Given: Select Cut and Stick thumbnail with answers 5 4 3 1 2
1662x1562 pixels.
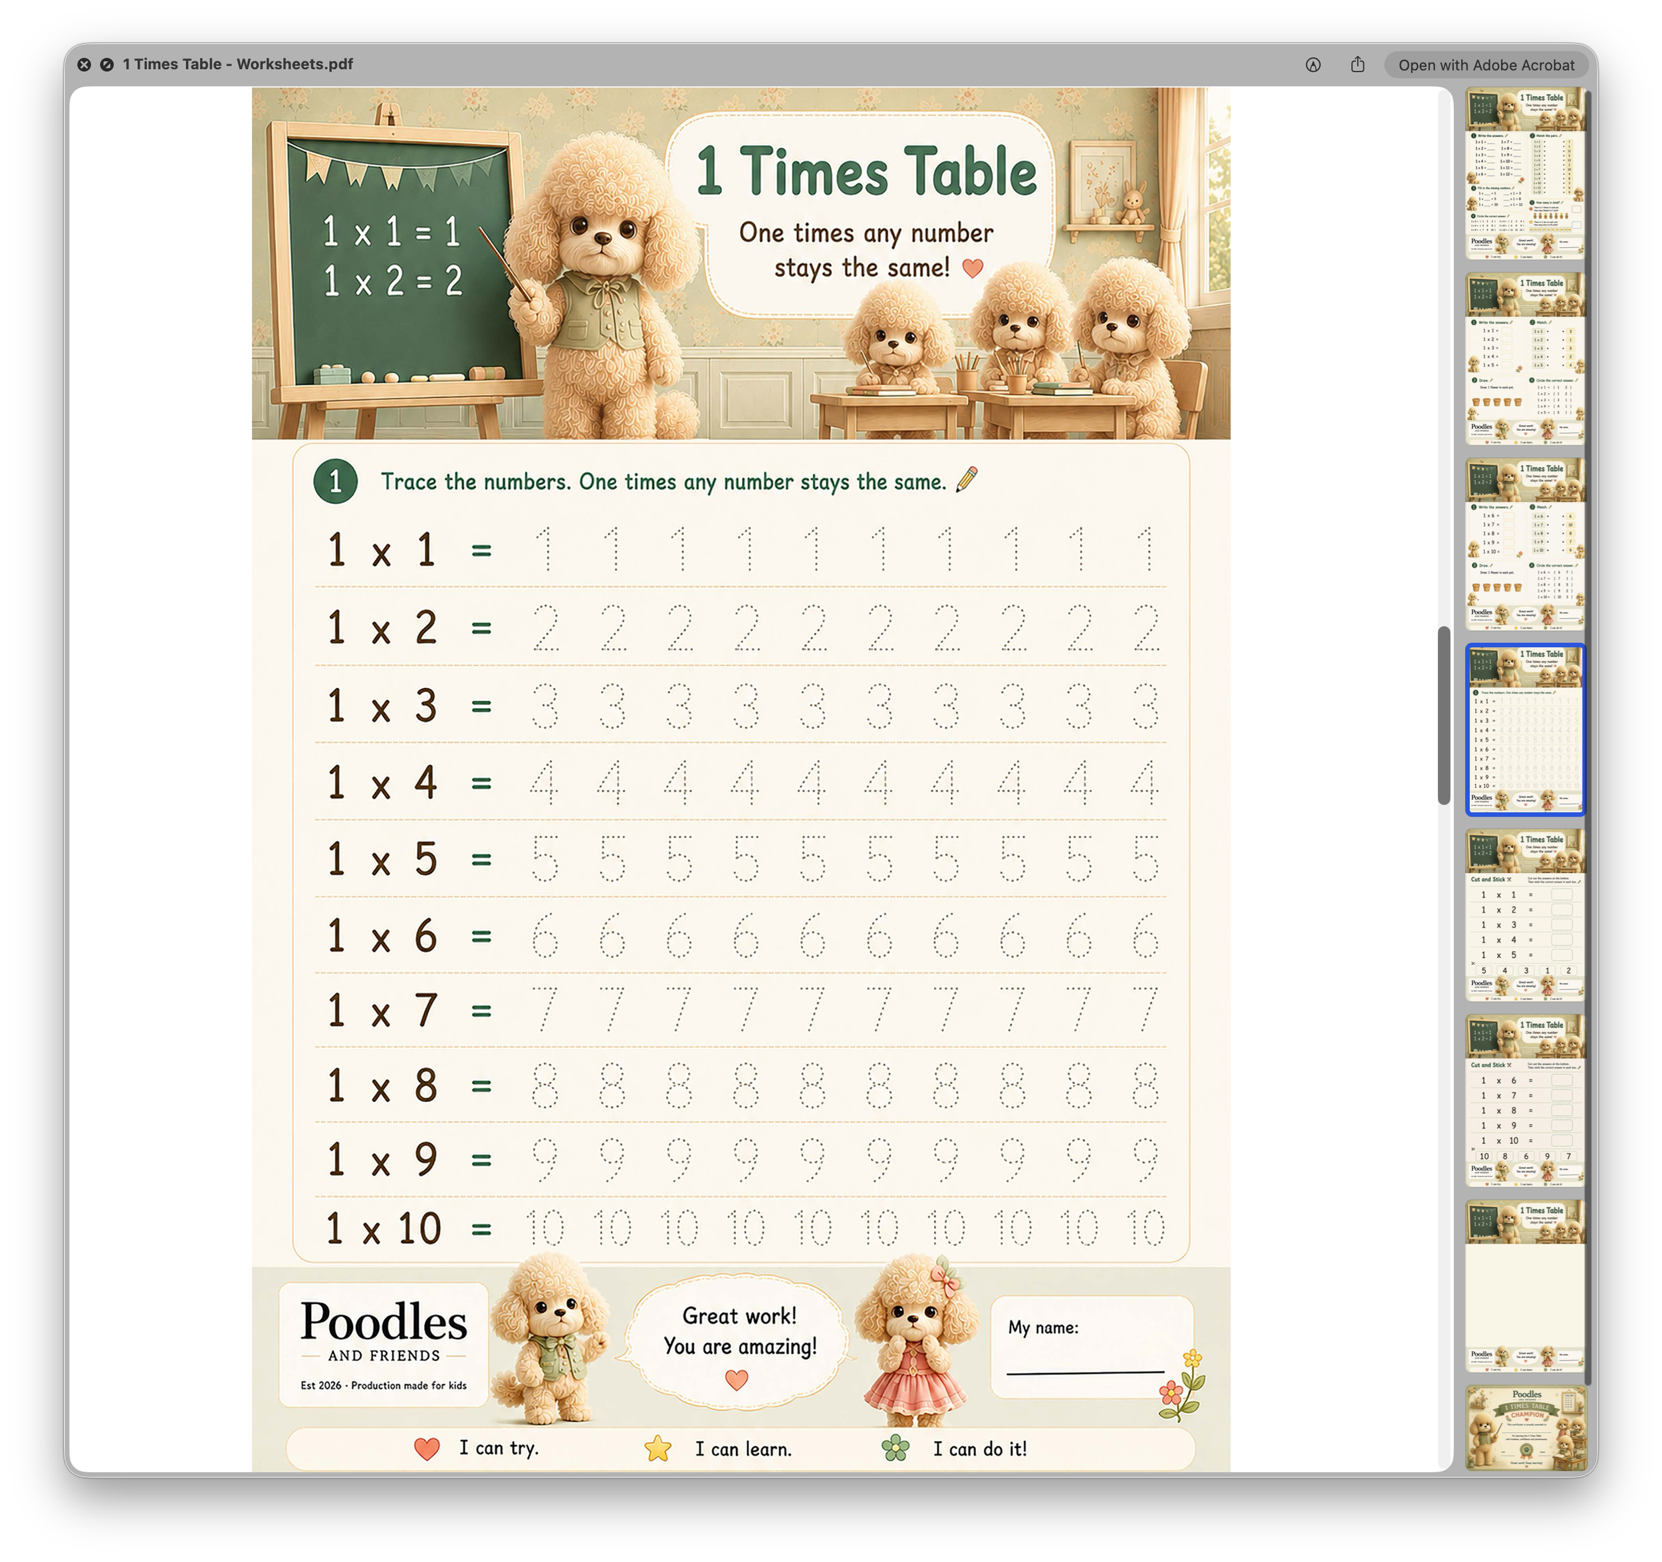Looking at the screenshot, I should click(1525, 915).
